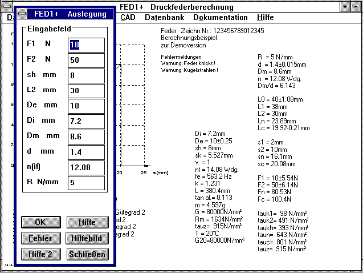Click the text 'Warnung: Kugelstrahlen !'

[x=189, y=70]
